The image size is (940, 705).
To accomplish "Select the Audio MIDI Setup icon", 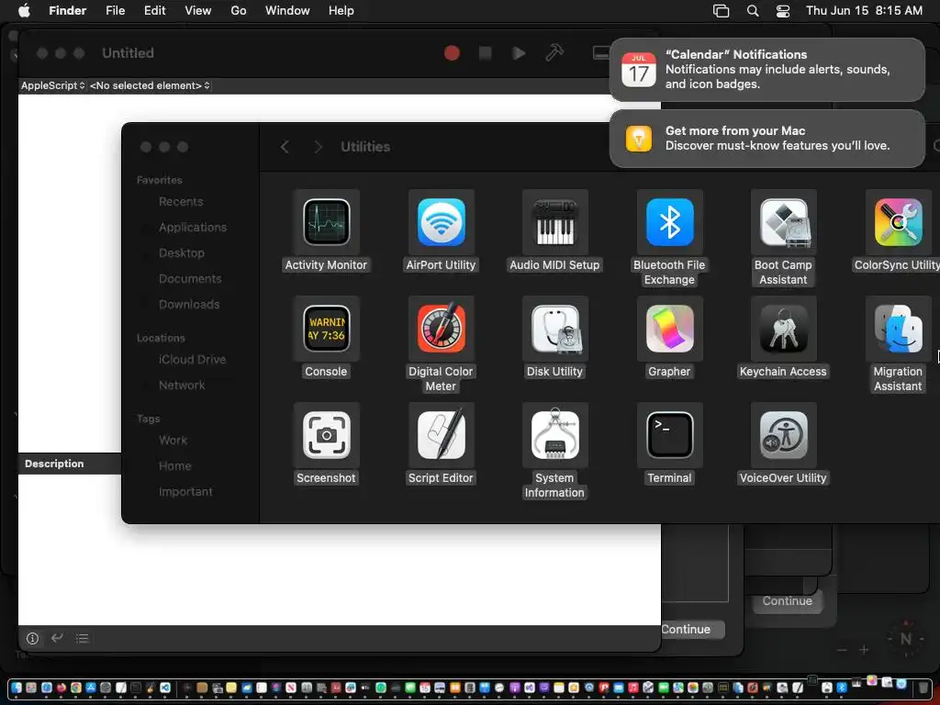I will coord(554,222).
